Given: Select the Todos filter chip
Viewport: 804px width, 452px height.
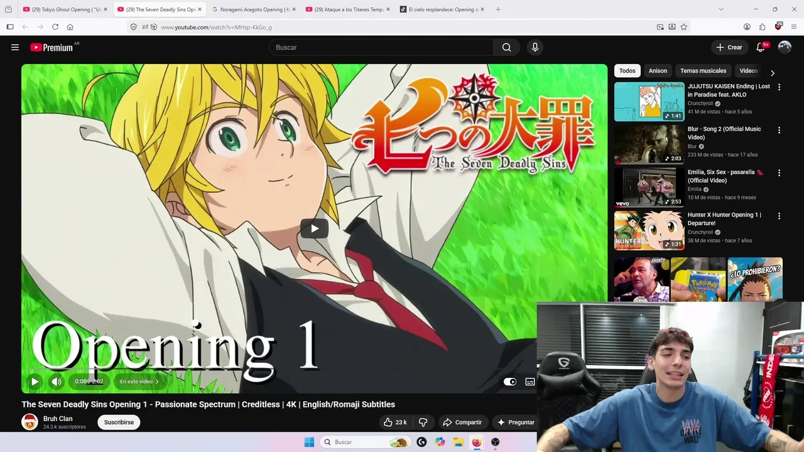Looking at the screenshot, I should tap(627, 71).
